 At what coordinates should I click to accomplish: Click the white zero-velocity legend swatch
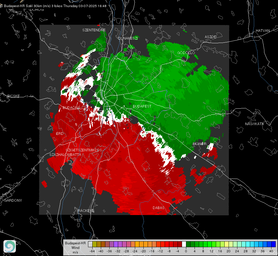tap(184, 244)
